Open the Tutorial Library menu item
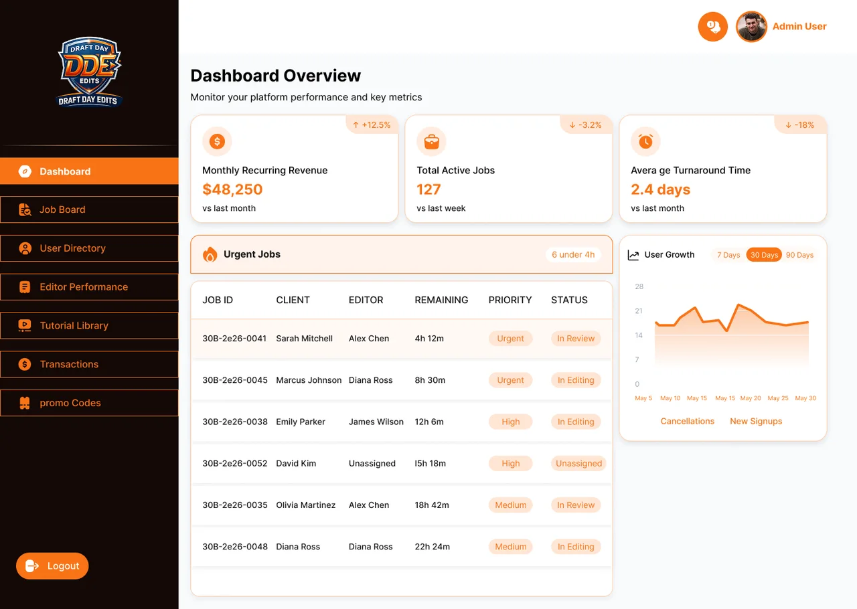Screen dimensions: 857x609 pyautogui.click(x=89, y=326)
